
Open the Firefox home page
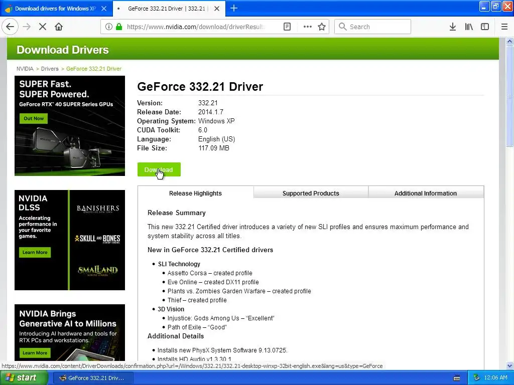tap(59, 27)
